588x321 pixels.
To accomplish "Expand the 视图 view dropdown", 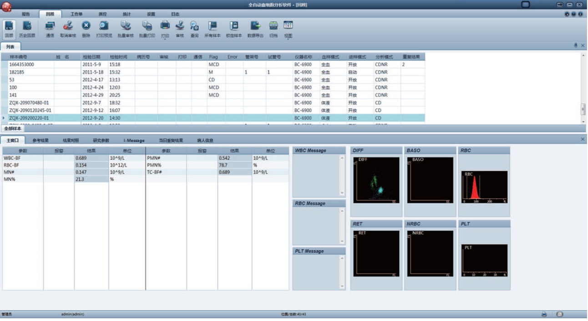I will tap(288, 40).
